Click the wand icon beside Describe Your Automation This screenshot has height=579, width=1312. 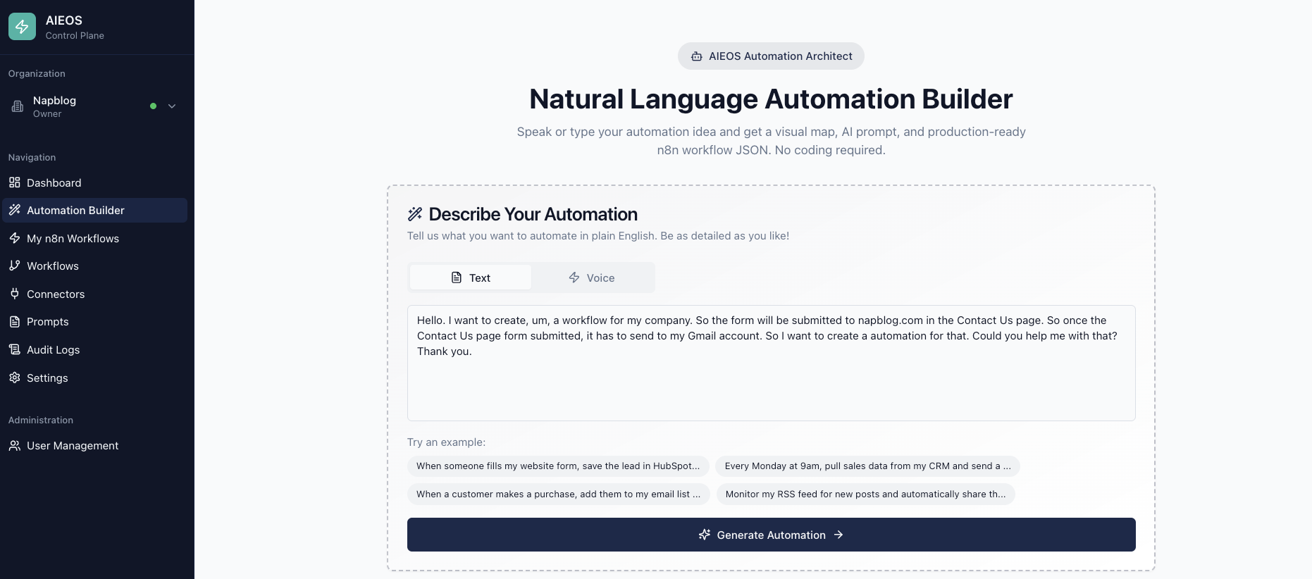tap(415, 214)
